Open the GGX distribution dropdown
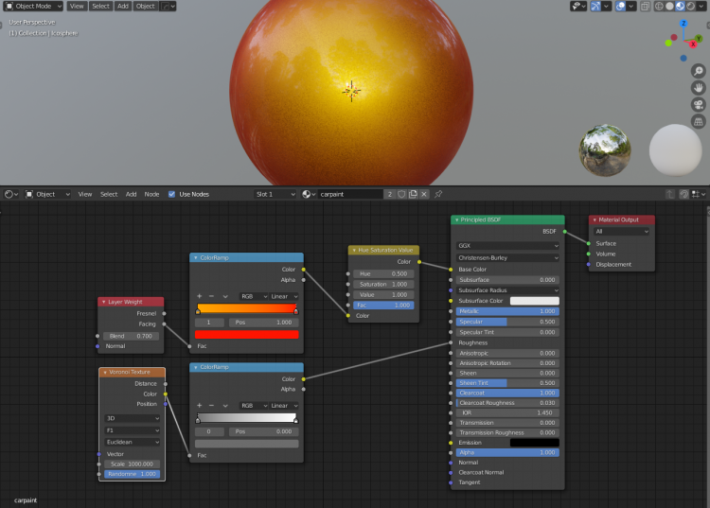710x508 pixels. click(x=507, y=245)
